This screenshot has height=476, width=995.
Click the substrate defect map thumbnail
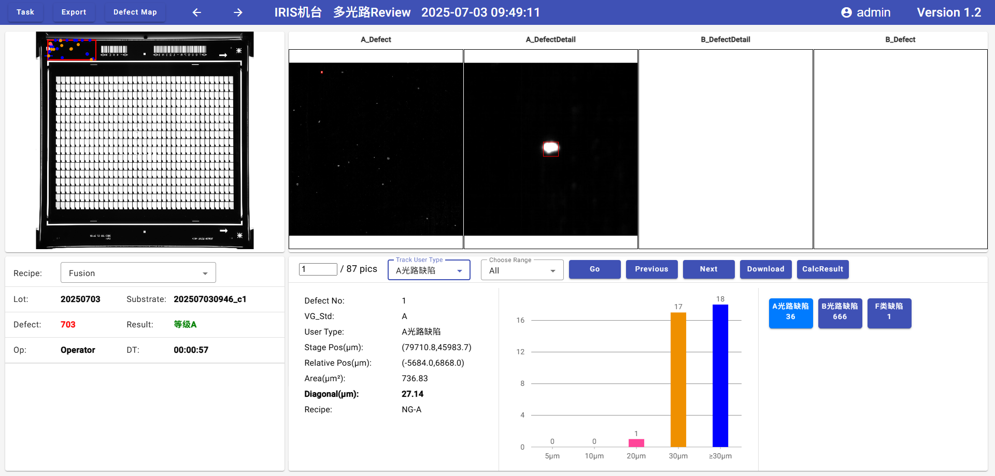[x=145, y=140]
